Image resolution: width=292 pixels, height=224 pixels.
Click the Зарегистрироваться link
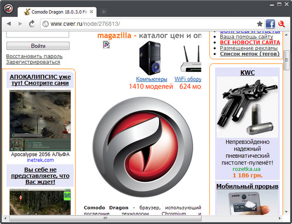pos(33,62)
